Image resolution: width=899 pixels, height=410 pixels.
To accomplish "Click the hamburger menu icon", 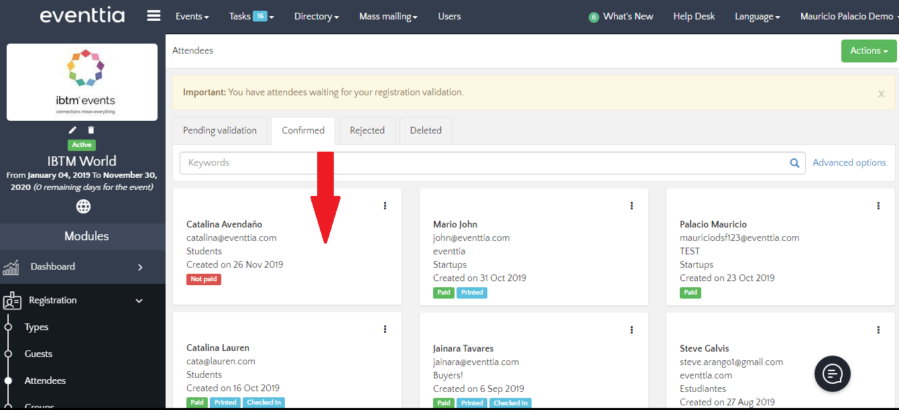I will 154,16.
